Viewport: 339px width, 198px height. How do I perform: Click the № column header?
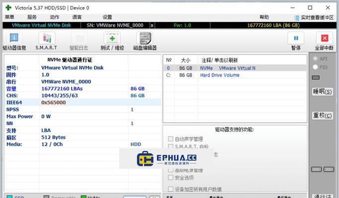point(169,60)
